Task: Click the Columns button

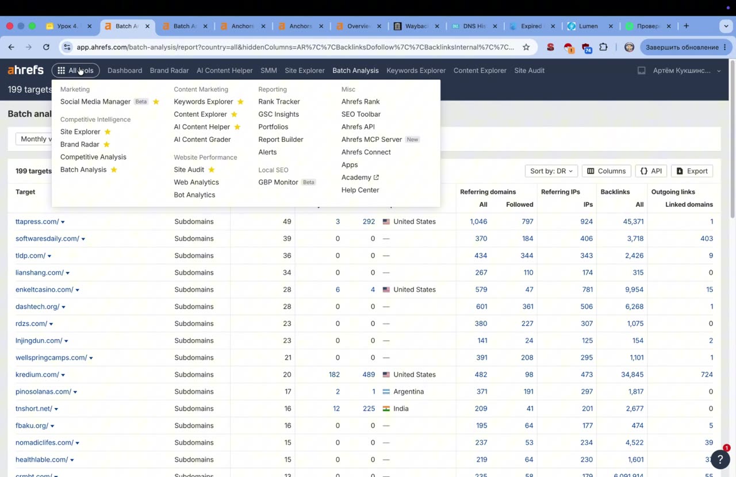Action: tap(606, 171)
